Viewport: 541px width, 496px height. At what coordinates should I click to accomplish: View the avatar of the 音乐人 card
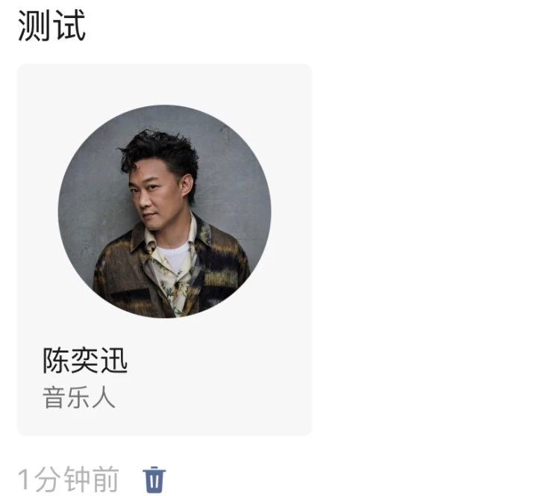[165, 211]
